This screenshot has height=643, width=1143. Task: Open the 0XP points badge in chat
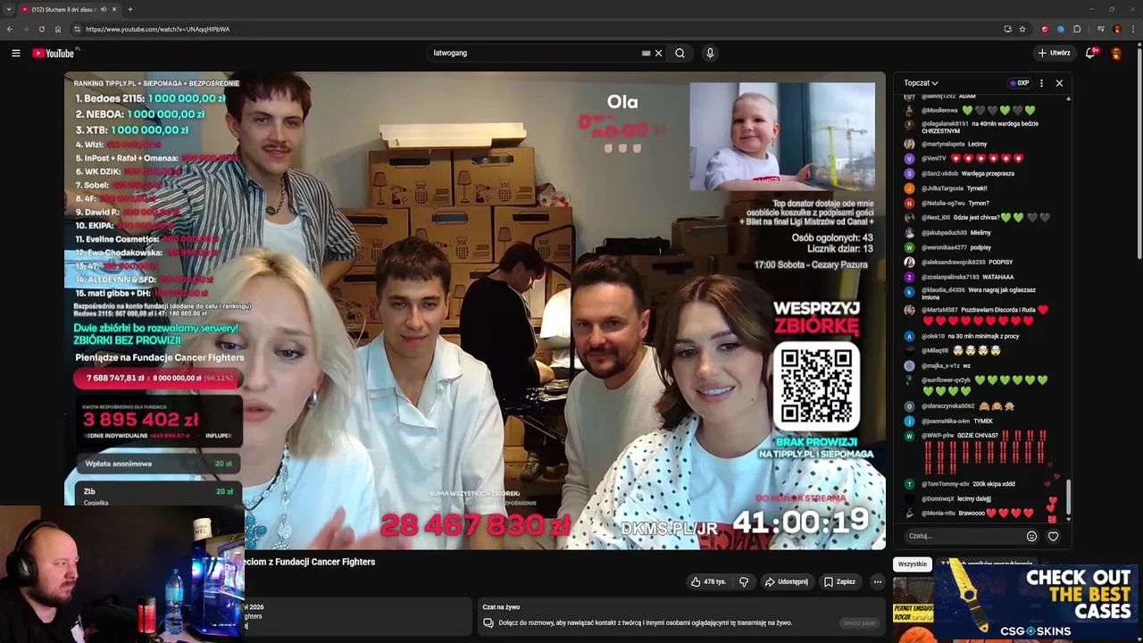pos(1019,83)
